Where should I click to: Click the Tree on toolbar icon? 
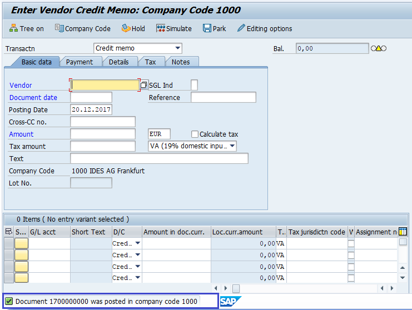tap(14, 28)
